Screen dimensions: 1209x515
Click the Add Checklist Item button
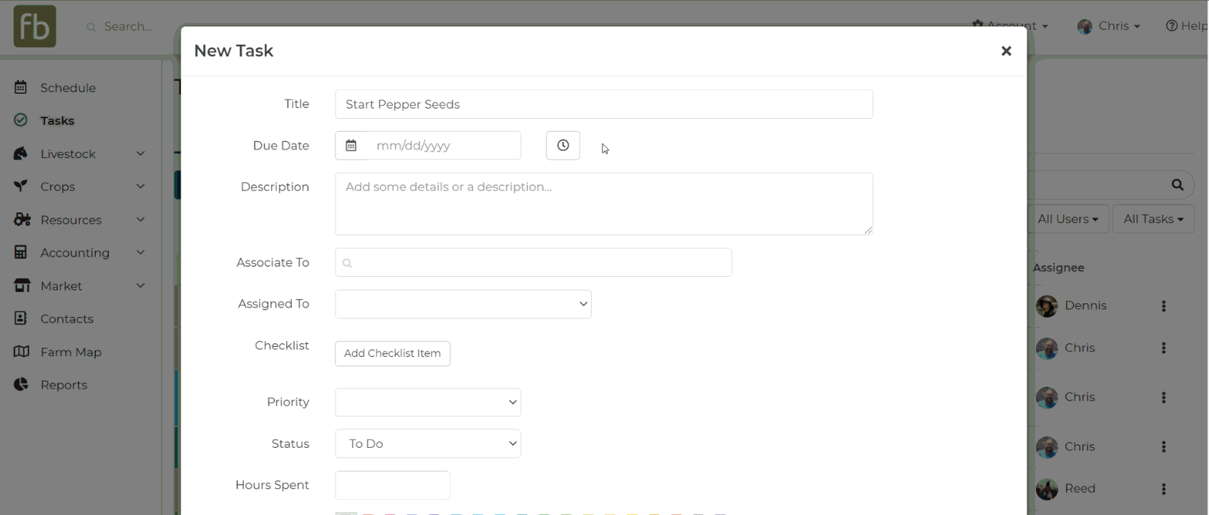coord(392,353)
